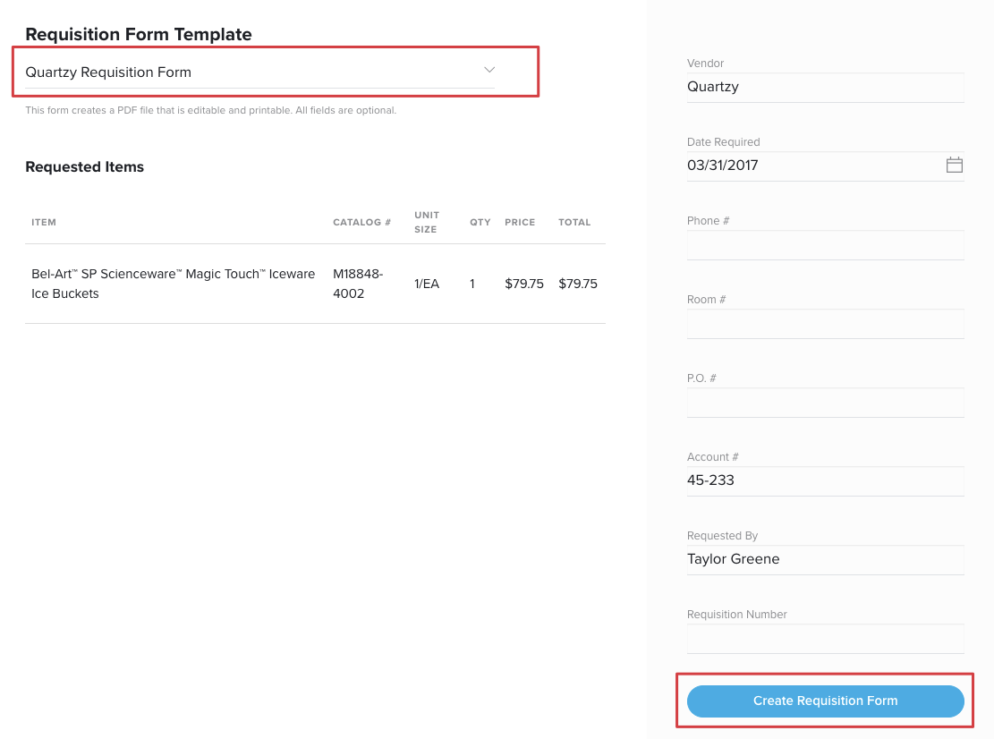The image size is (994, 739).
Task: Click the QTY column header
Action: click(480, 222)
